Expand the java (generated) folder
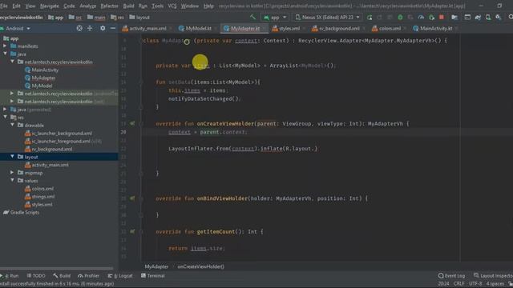This screenshot has width=513, height=288. pyautogui.click(x=5, y=110)
